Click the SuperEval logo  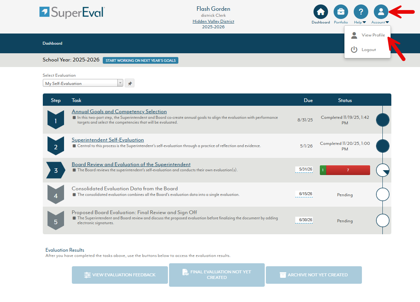(72, 12)
